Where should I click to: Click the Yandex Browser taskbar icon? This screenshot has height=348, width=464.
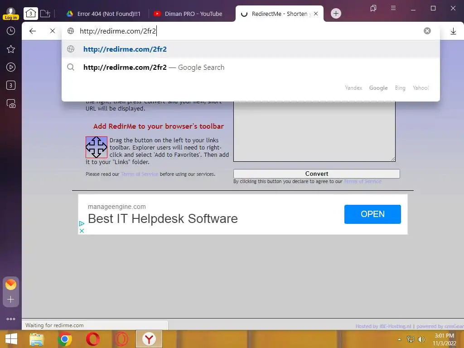[x=149, y=339]
